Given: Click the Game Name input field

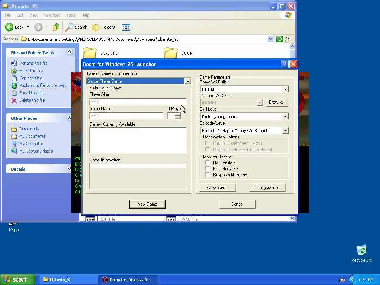Looking at the screenshot, I should click(127, 116).
